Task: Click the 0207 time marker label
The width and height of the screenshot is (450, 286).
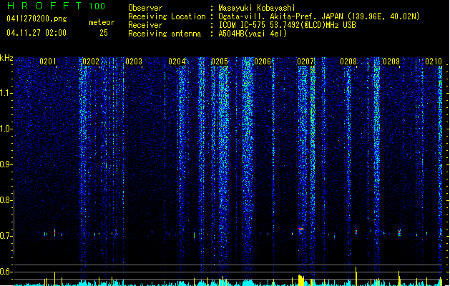Action: pos(305,61)
